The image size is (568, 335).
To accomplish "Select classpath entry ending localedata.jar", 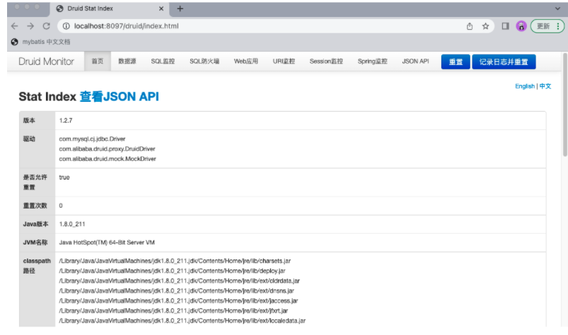I will coord(182,321).
